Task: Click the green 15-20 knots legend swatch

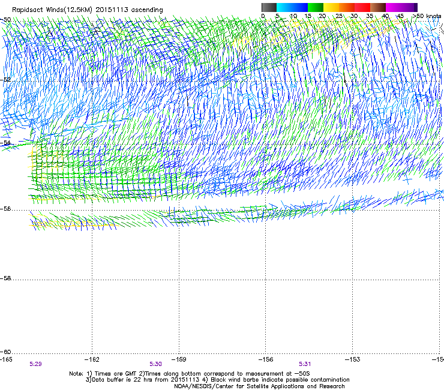Action: (x=316, y=7)
